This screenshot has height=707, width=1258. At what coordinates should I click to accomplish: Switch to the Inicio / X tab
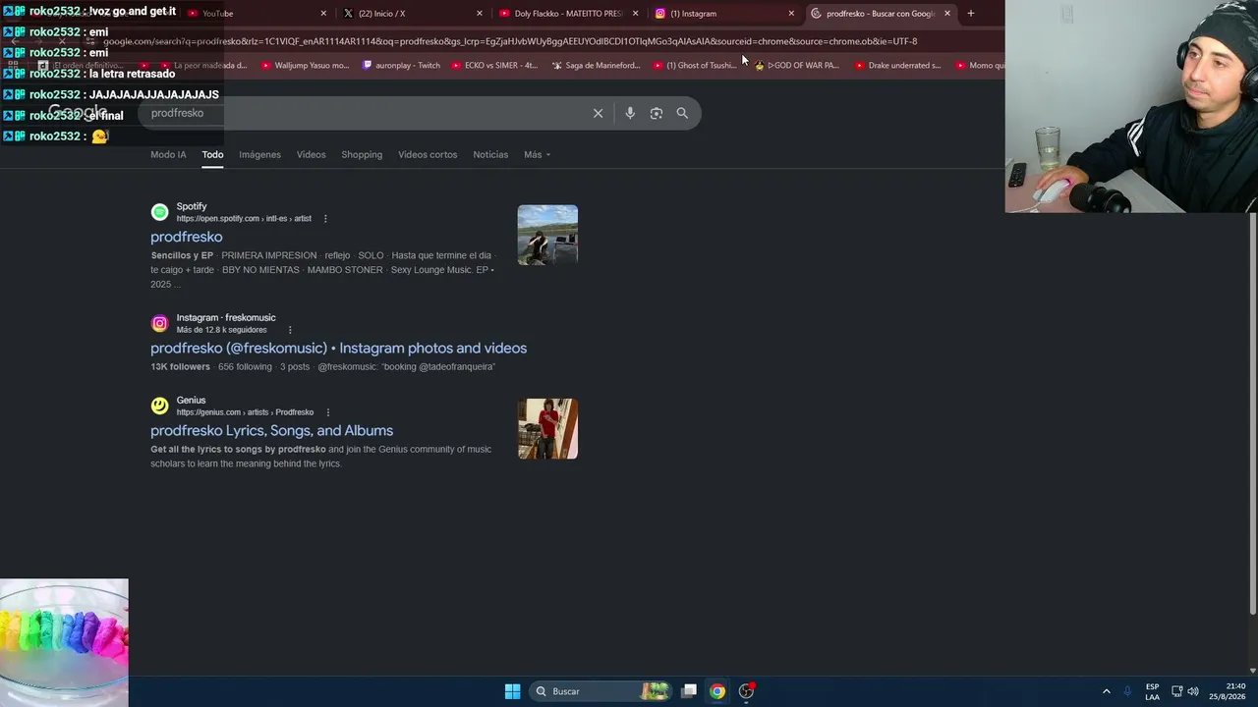pyautogui.click(x=412, y=14)
